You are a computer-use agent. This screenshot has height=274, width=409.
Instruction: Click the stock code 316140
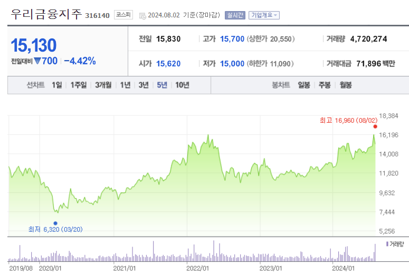pos(97,16)
